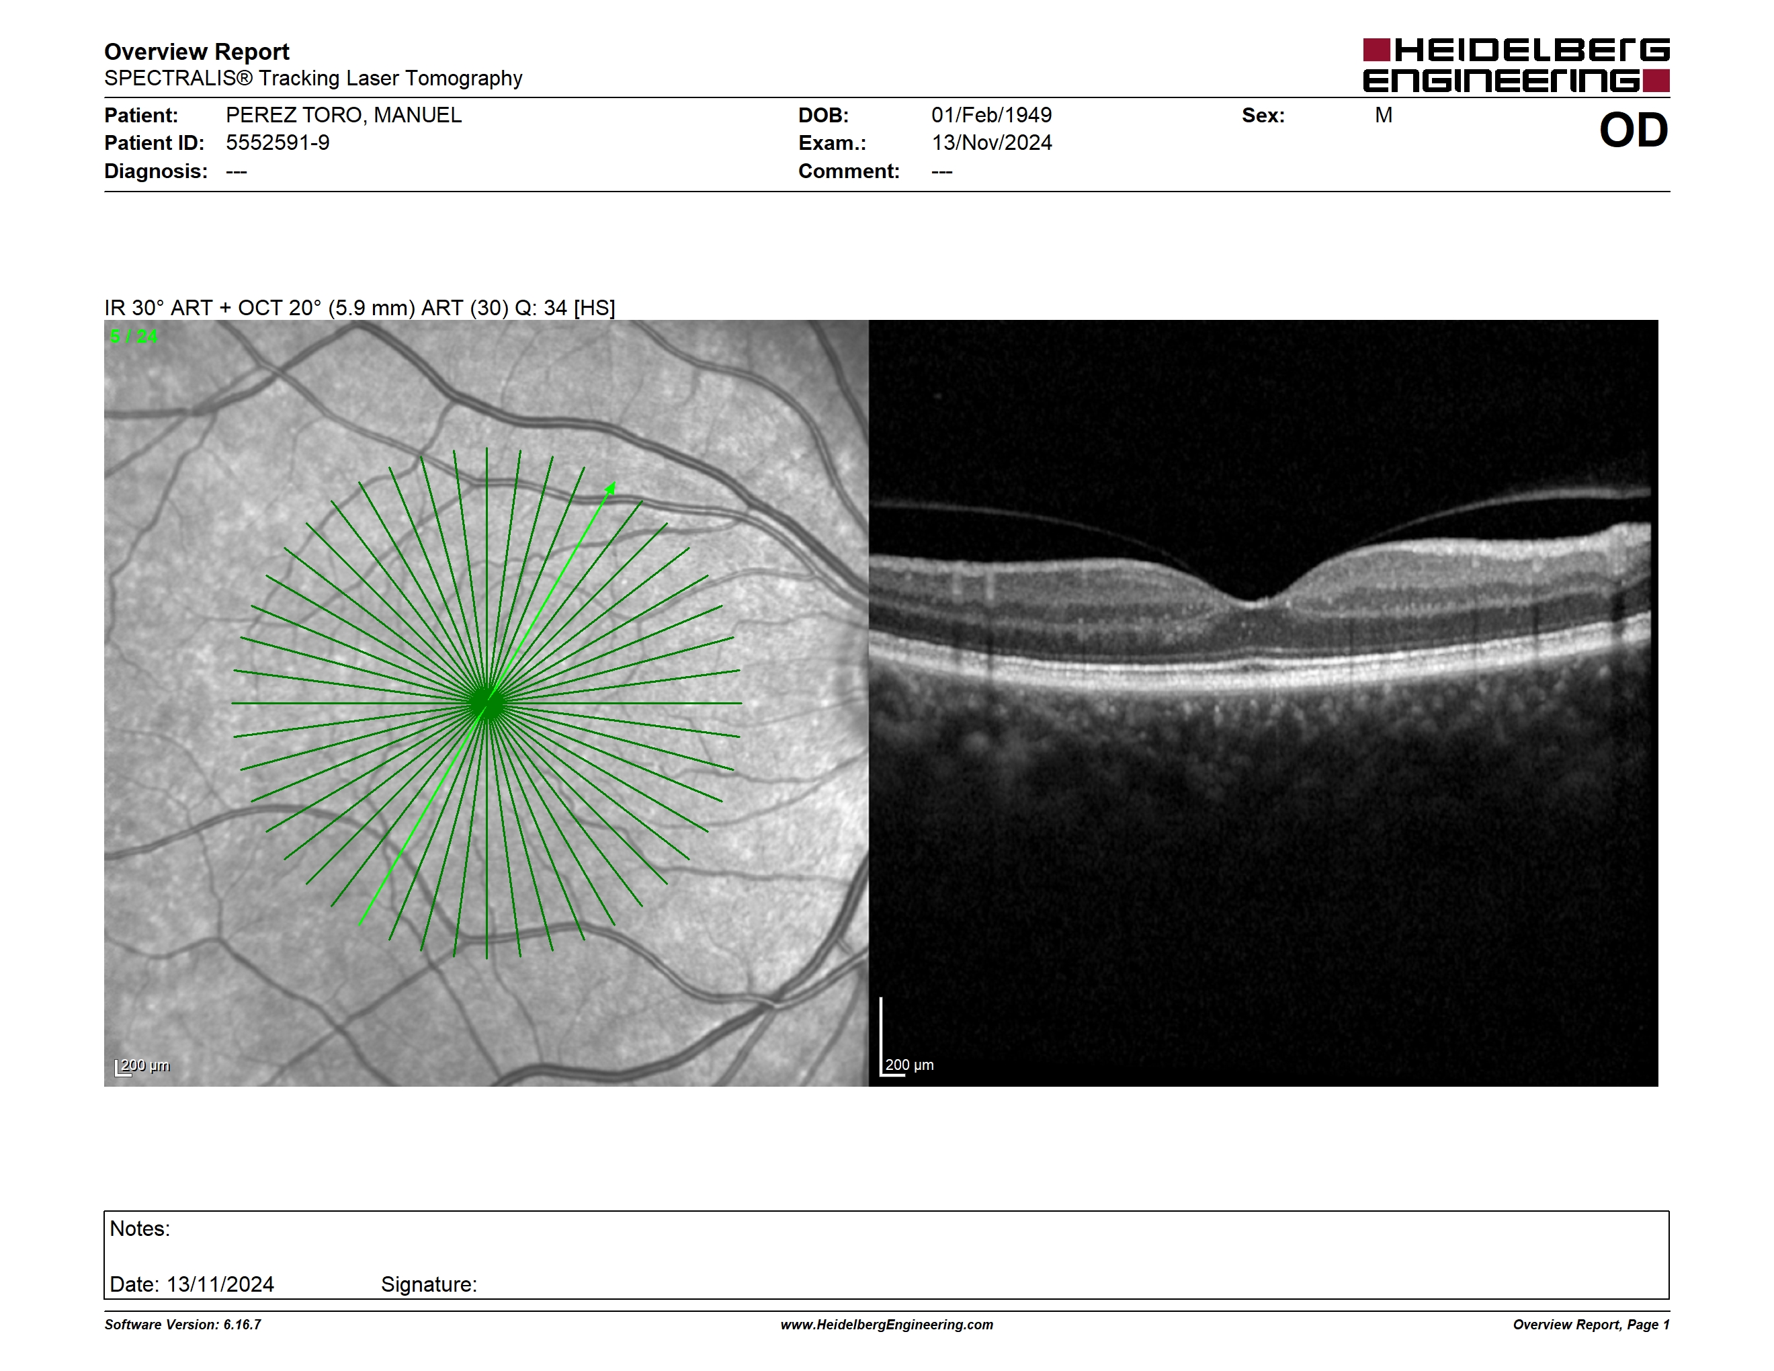Click 'SPECTRALIS® Tracking Laser Tomography' subtitle
This screenshot has height=1371, width=1774.
[x=312, y=78]
